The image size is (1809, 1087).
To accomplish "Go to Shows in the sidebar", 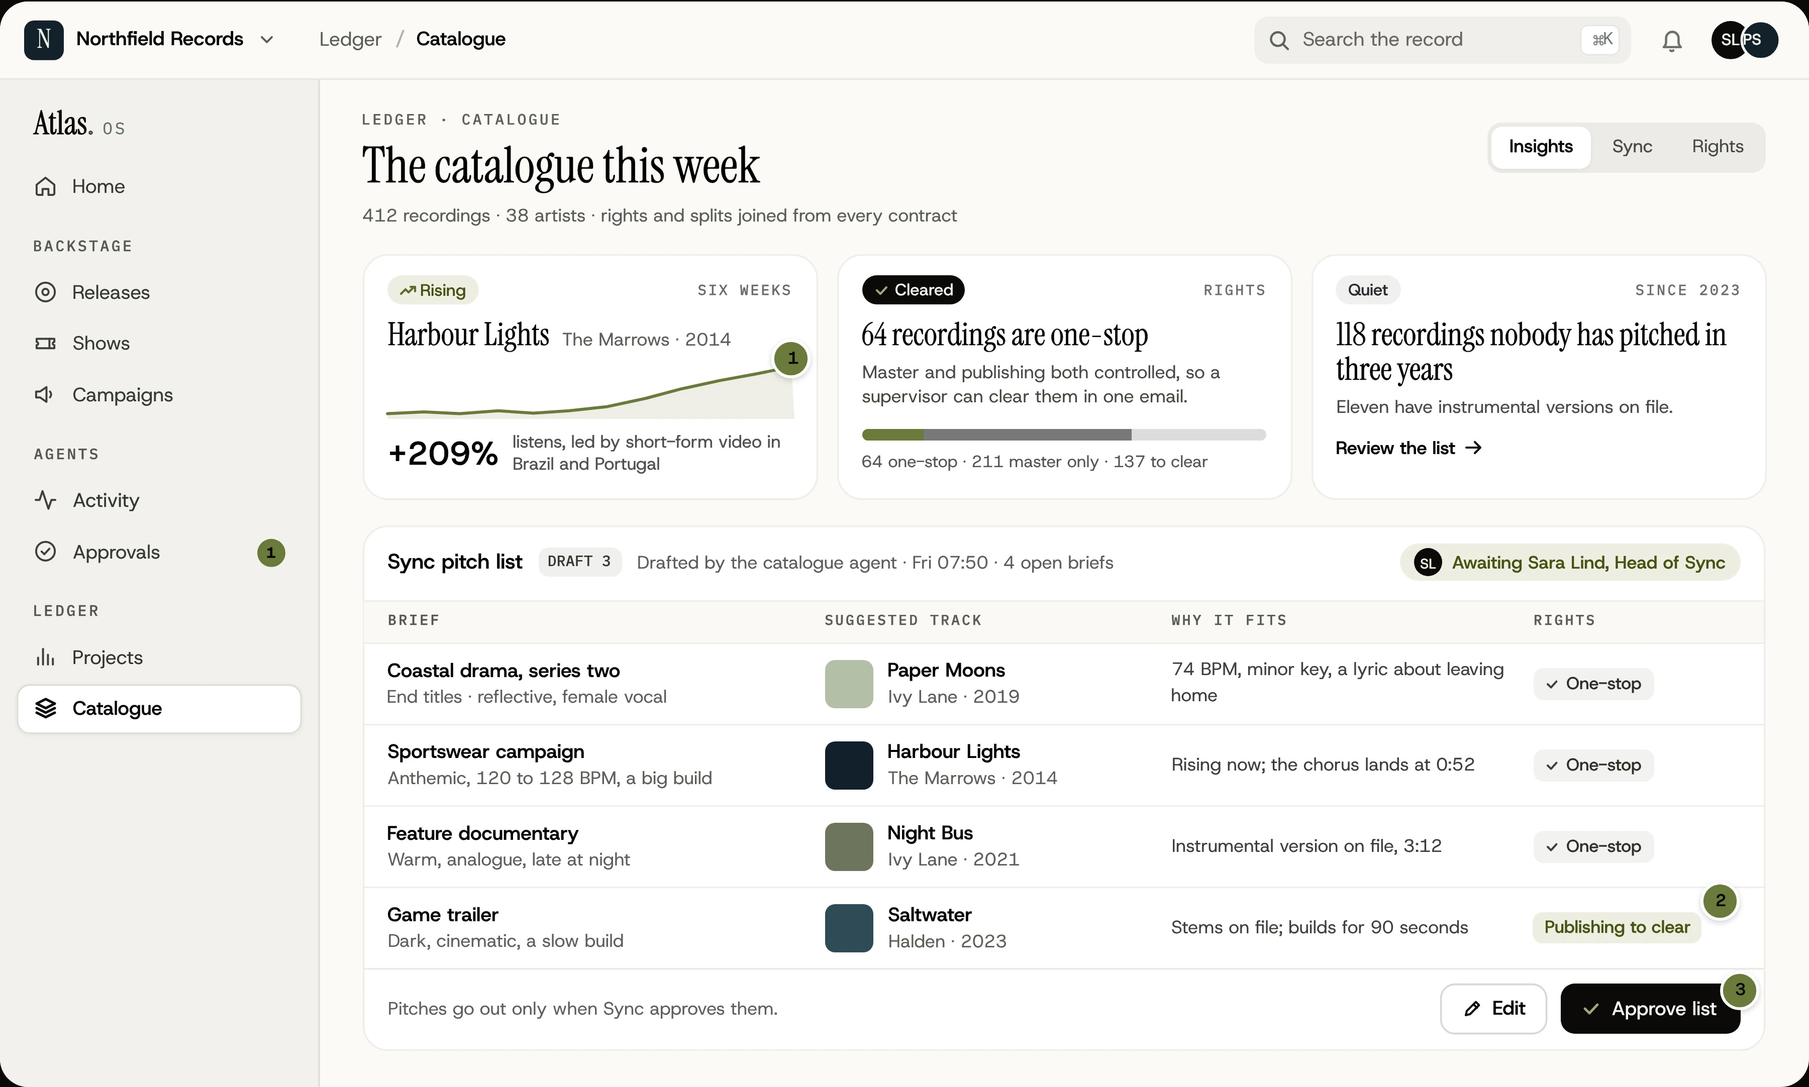I will point(158,343).
